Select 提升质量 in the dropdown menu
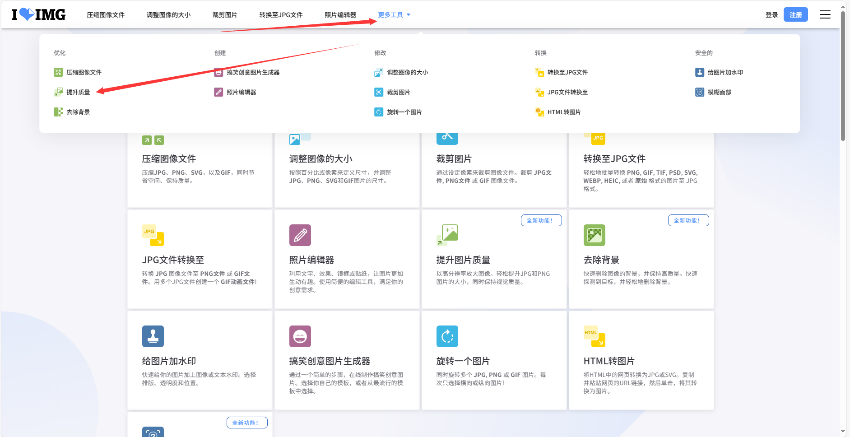Viewport: 850px width, 437px height. point(78,92)
